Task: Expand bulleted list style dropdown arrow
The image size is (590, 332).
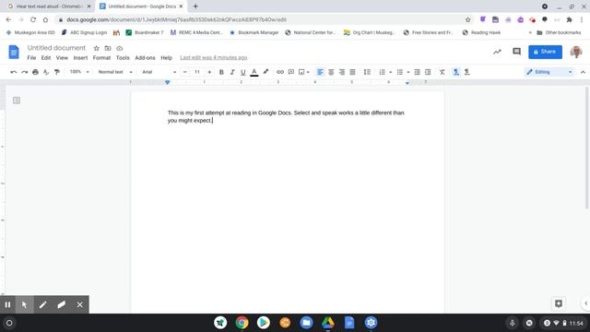Action: 408,72
